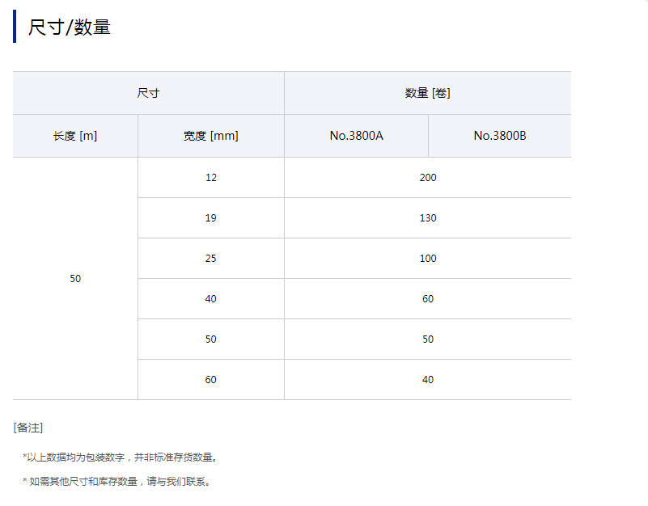Click width 60 cell in the last row

210,380
